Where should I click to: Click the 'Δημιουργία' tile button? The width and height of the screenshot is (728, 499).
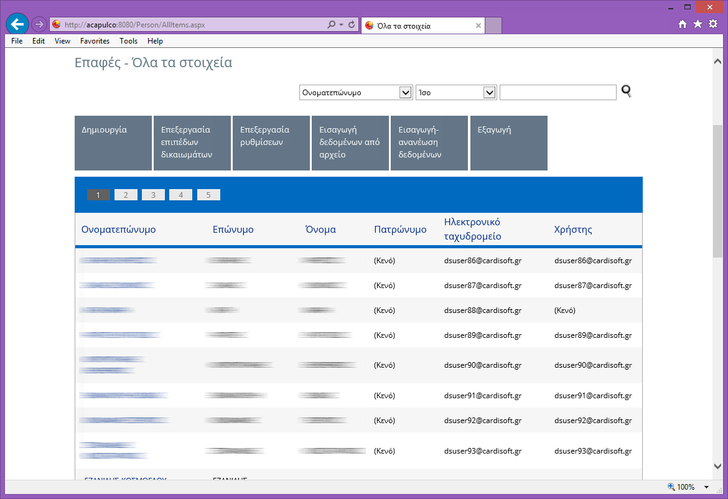point(113,143)
